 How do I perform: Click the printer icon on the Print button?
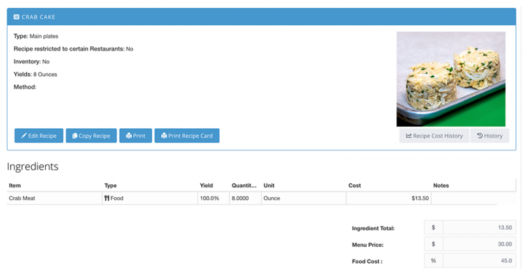click(129, 136)
